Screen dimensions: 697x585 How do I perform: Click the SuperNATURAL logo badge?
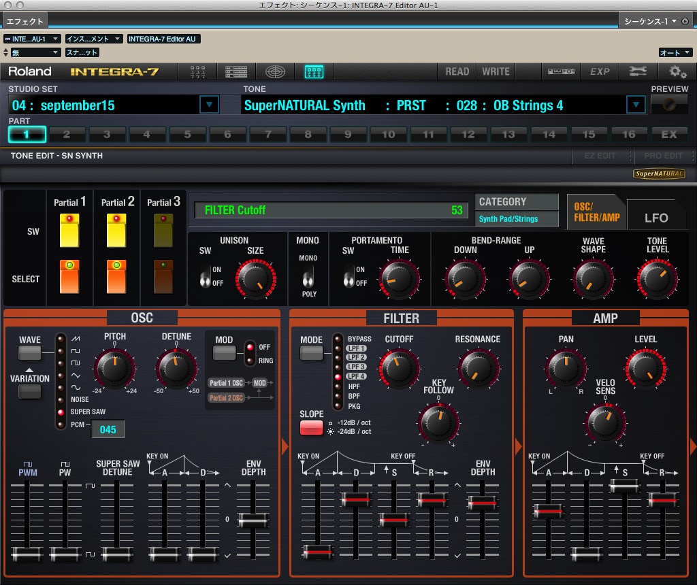click(x=659, y=173)
